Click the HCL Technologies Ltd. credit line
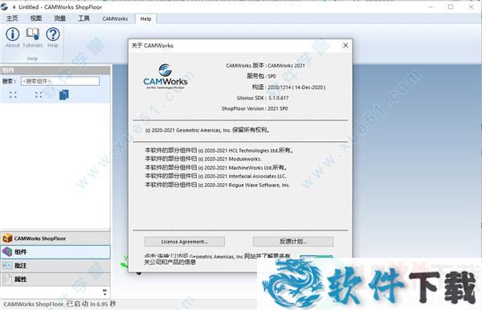The width and height of the screenshot is (482, 310). pos(219,150)
